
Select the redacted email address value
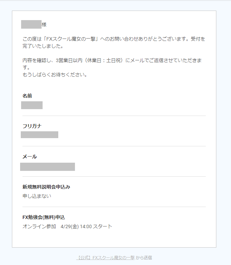coord(47,167)
